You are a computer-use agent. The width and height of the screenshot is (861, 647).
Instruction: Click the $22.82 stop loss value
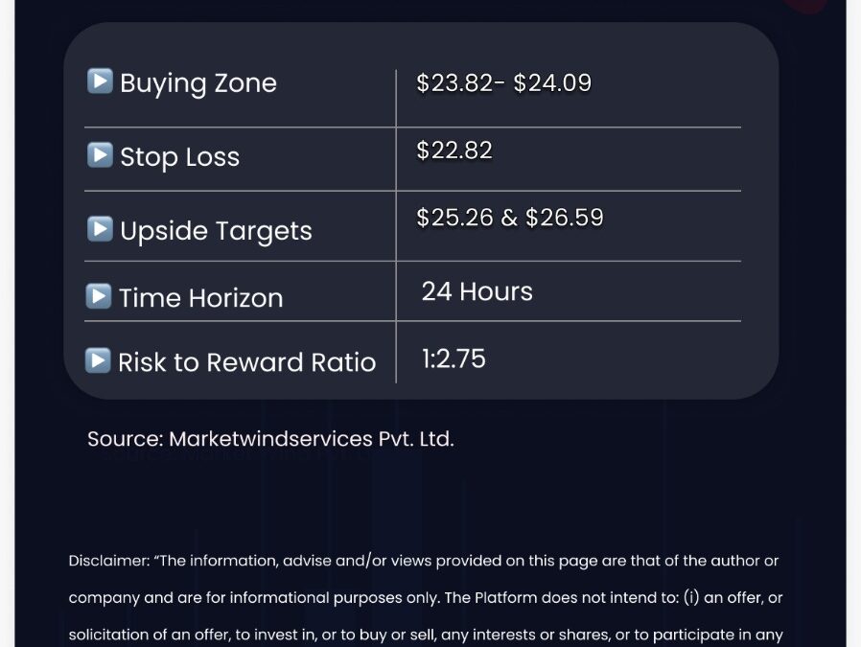[454, 150]
